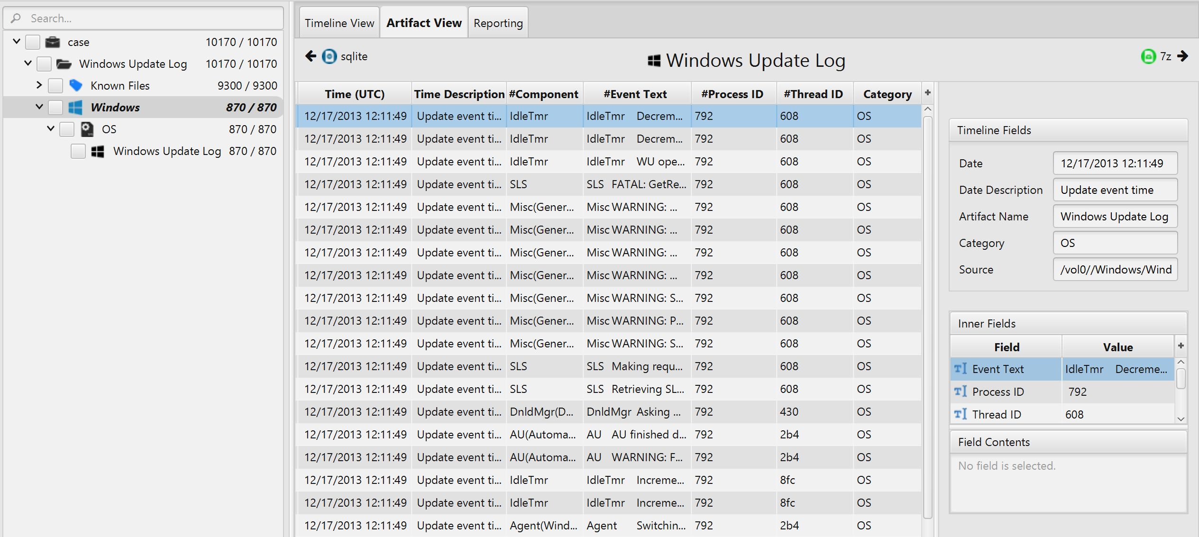Image resolution: width=1199 pixels, height=537 pixels.
Task: Select the AU WARNING: F... row
Action: coord(609,457)
